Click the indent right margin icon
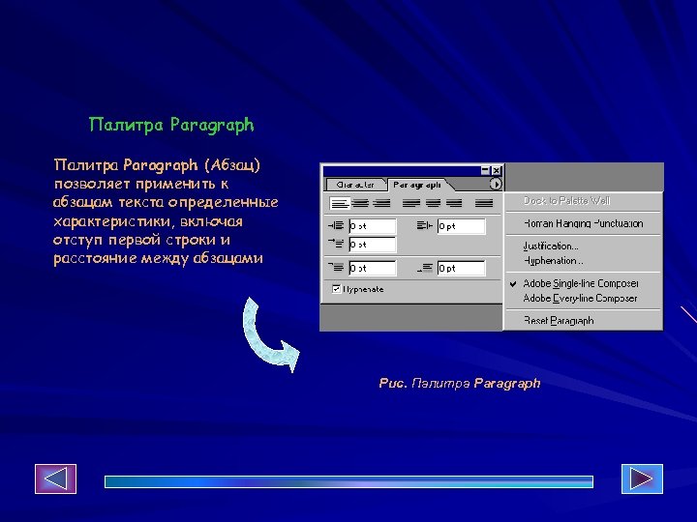 click(x=425, y=226)
